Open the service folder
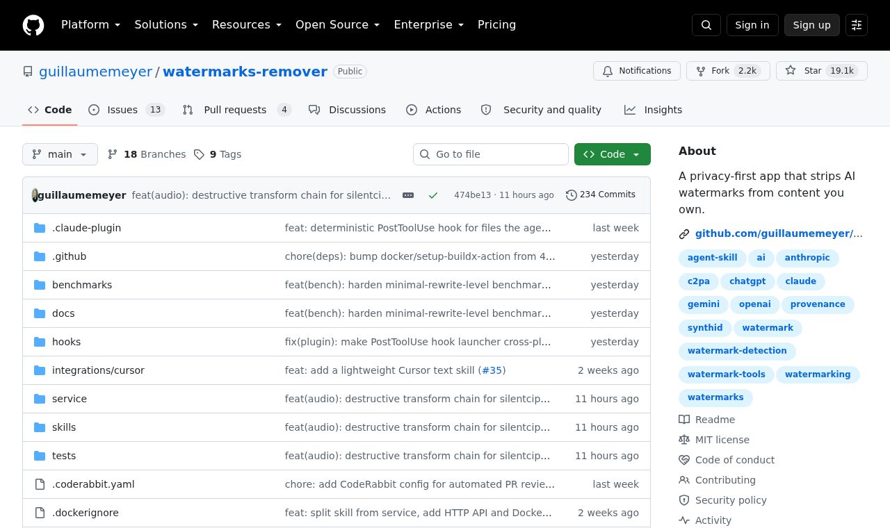The width and height of the screenshot is (890, 528). point(70,399)
